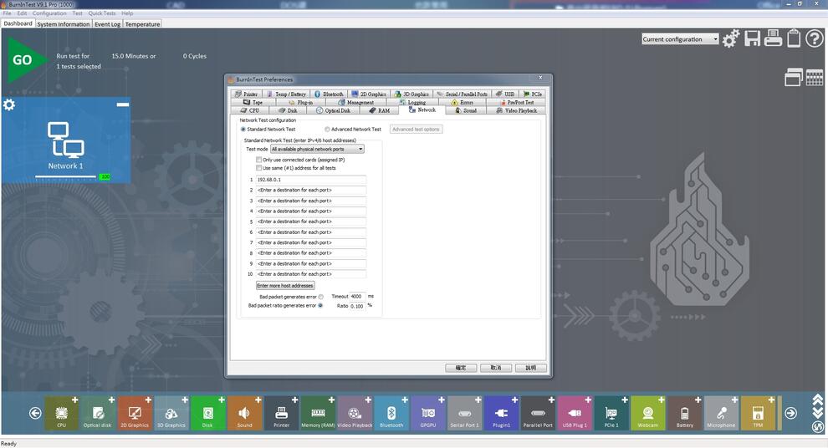Image resolution: width=828 pixels, height=448 pixels.
Task: Select Bad packet ratio generates error radio
Action: [x=320, y=306]
